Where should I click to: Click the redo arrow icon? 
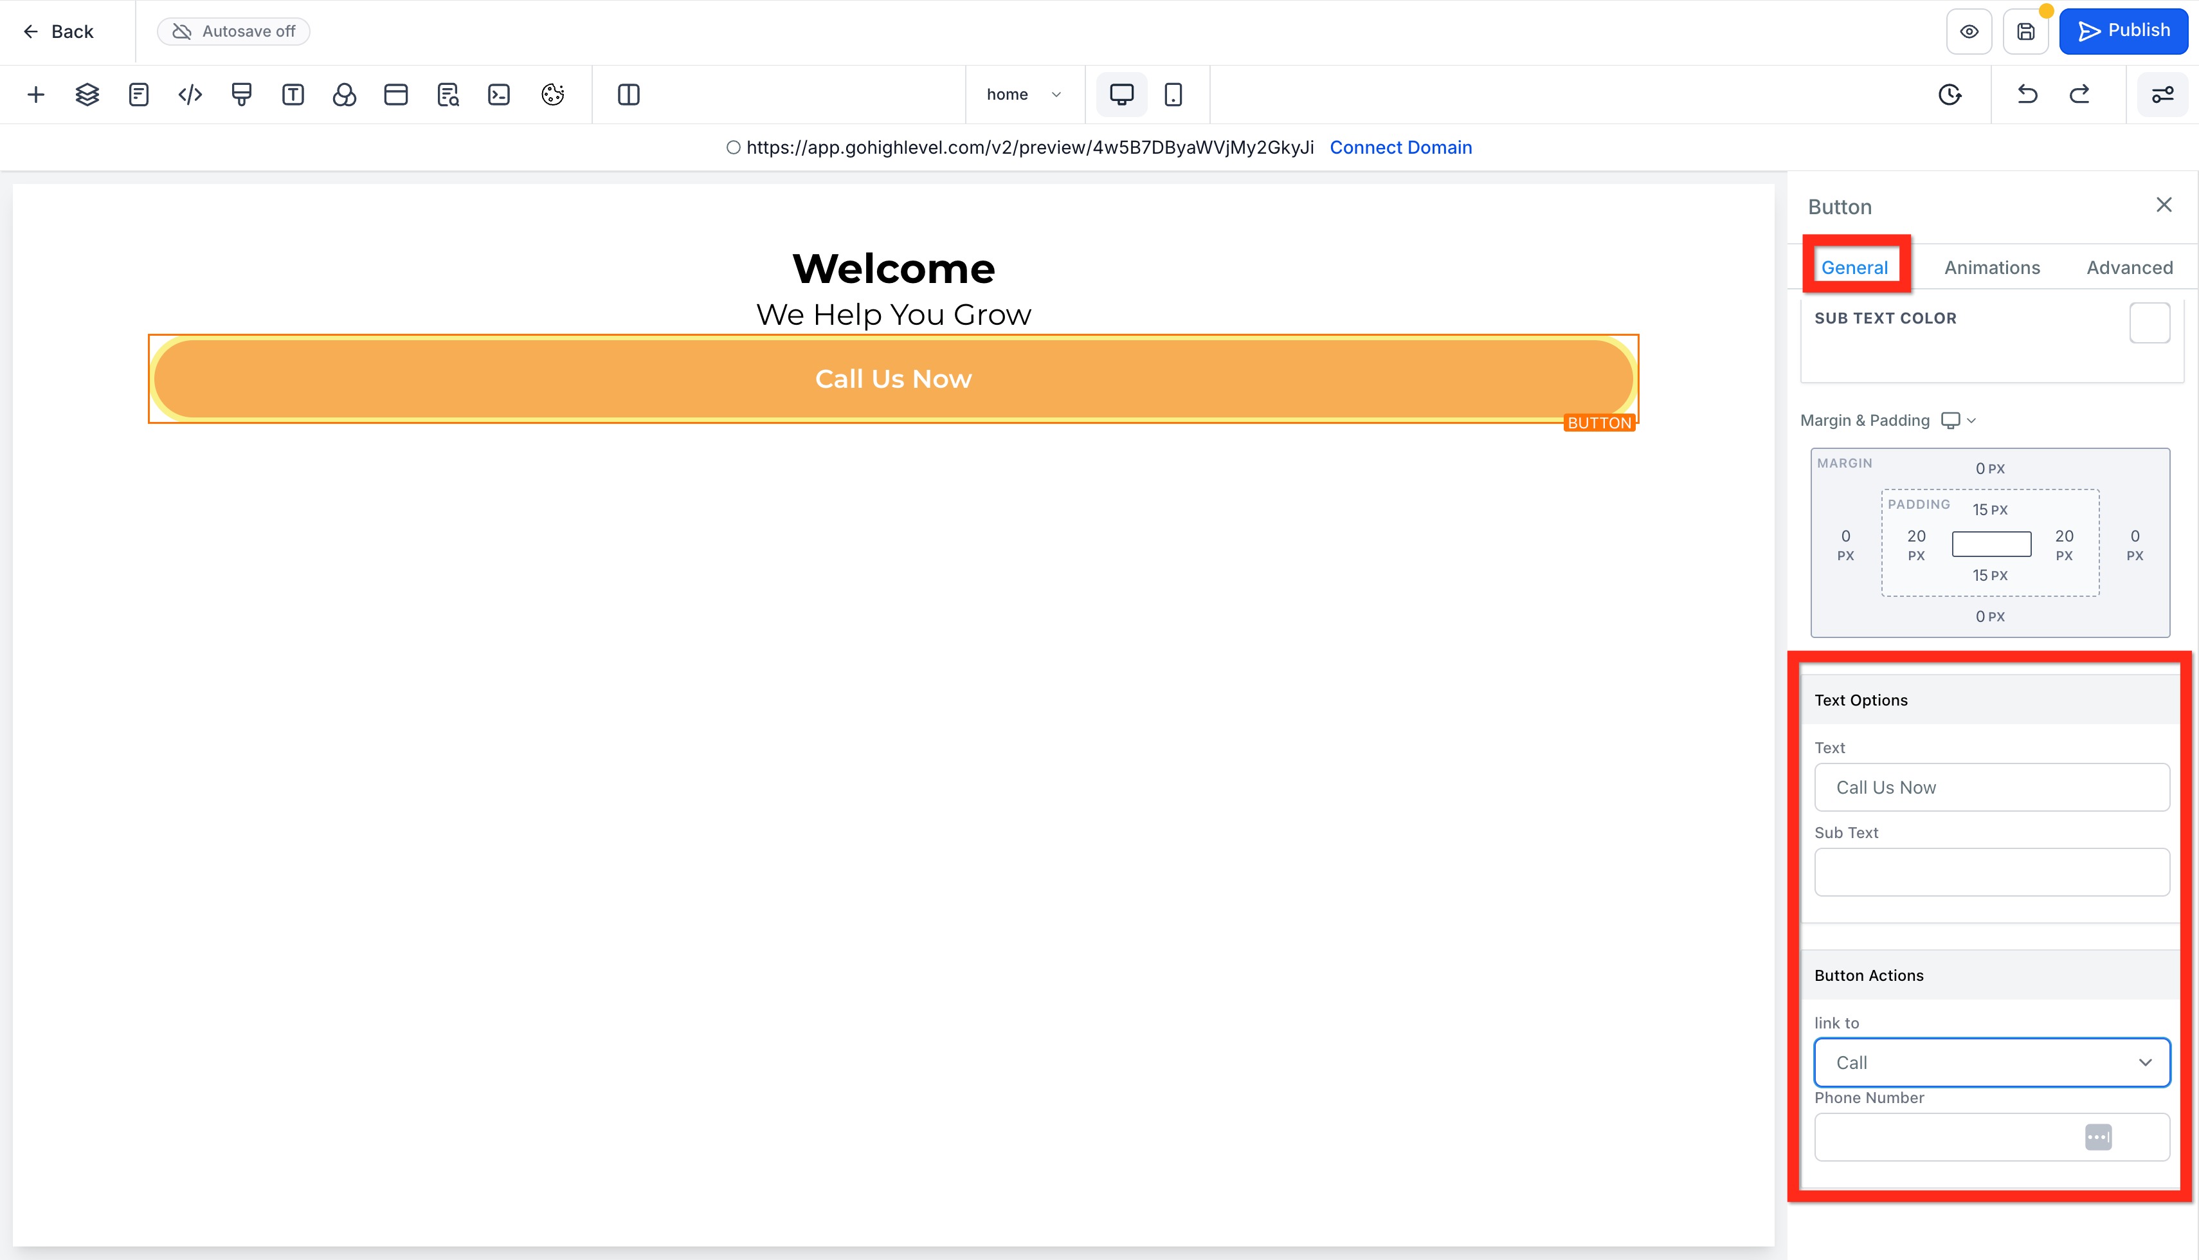coord(2079,95)
